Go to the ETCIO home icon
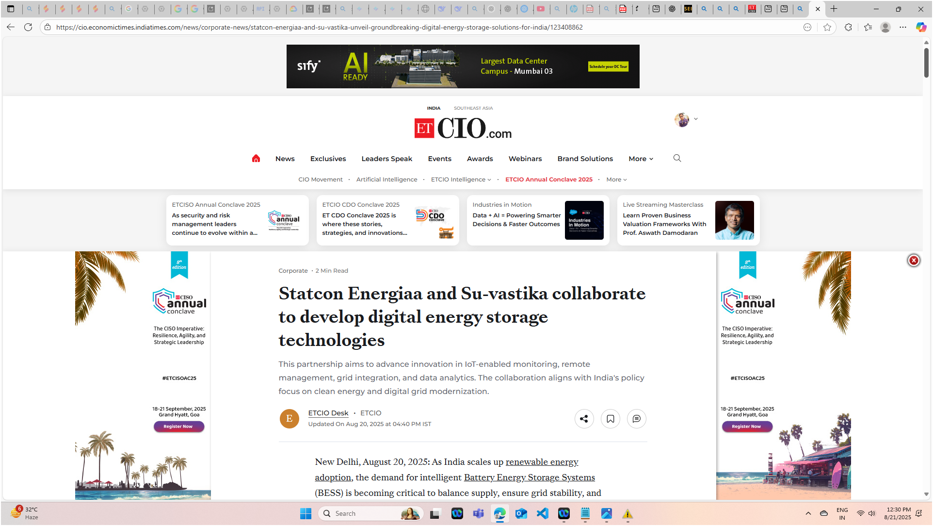Viewport: 933px width, 526px height. tap(256, 159)
